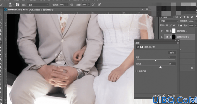The width and height of the screenshot is (197, 104).
Task: Open the layer filter type dropdown
Action: 167,17
